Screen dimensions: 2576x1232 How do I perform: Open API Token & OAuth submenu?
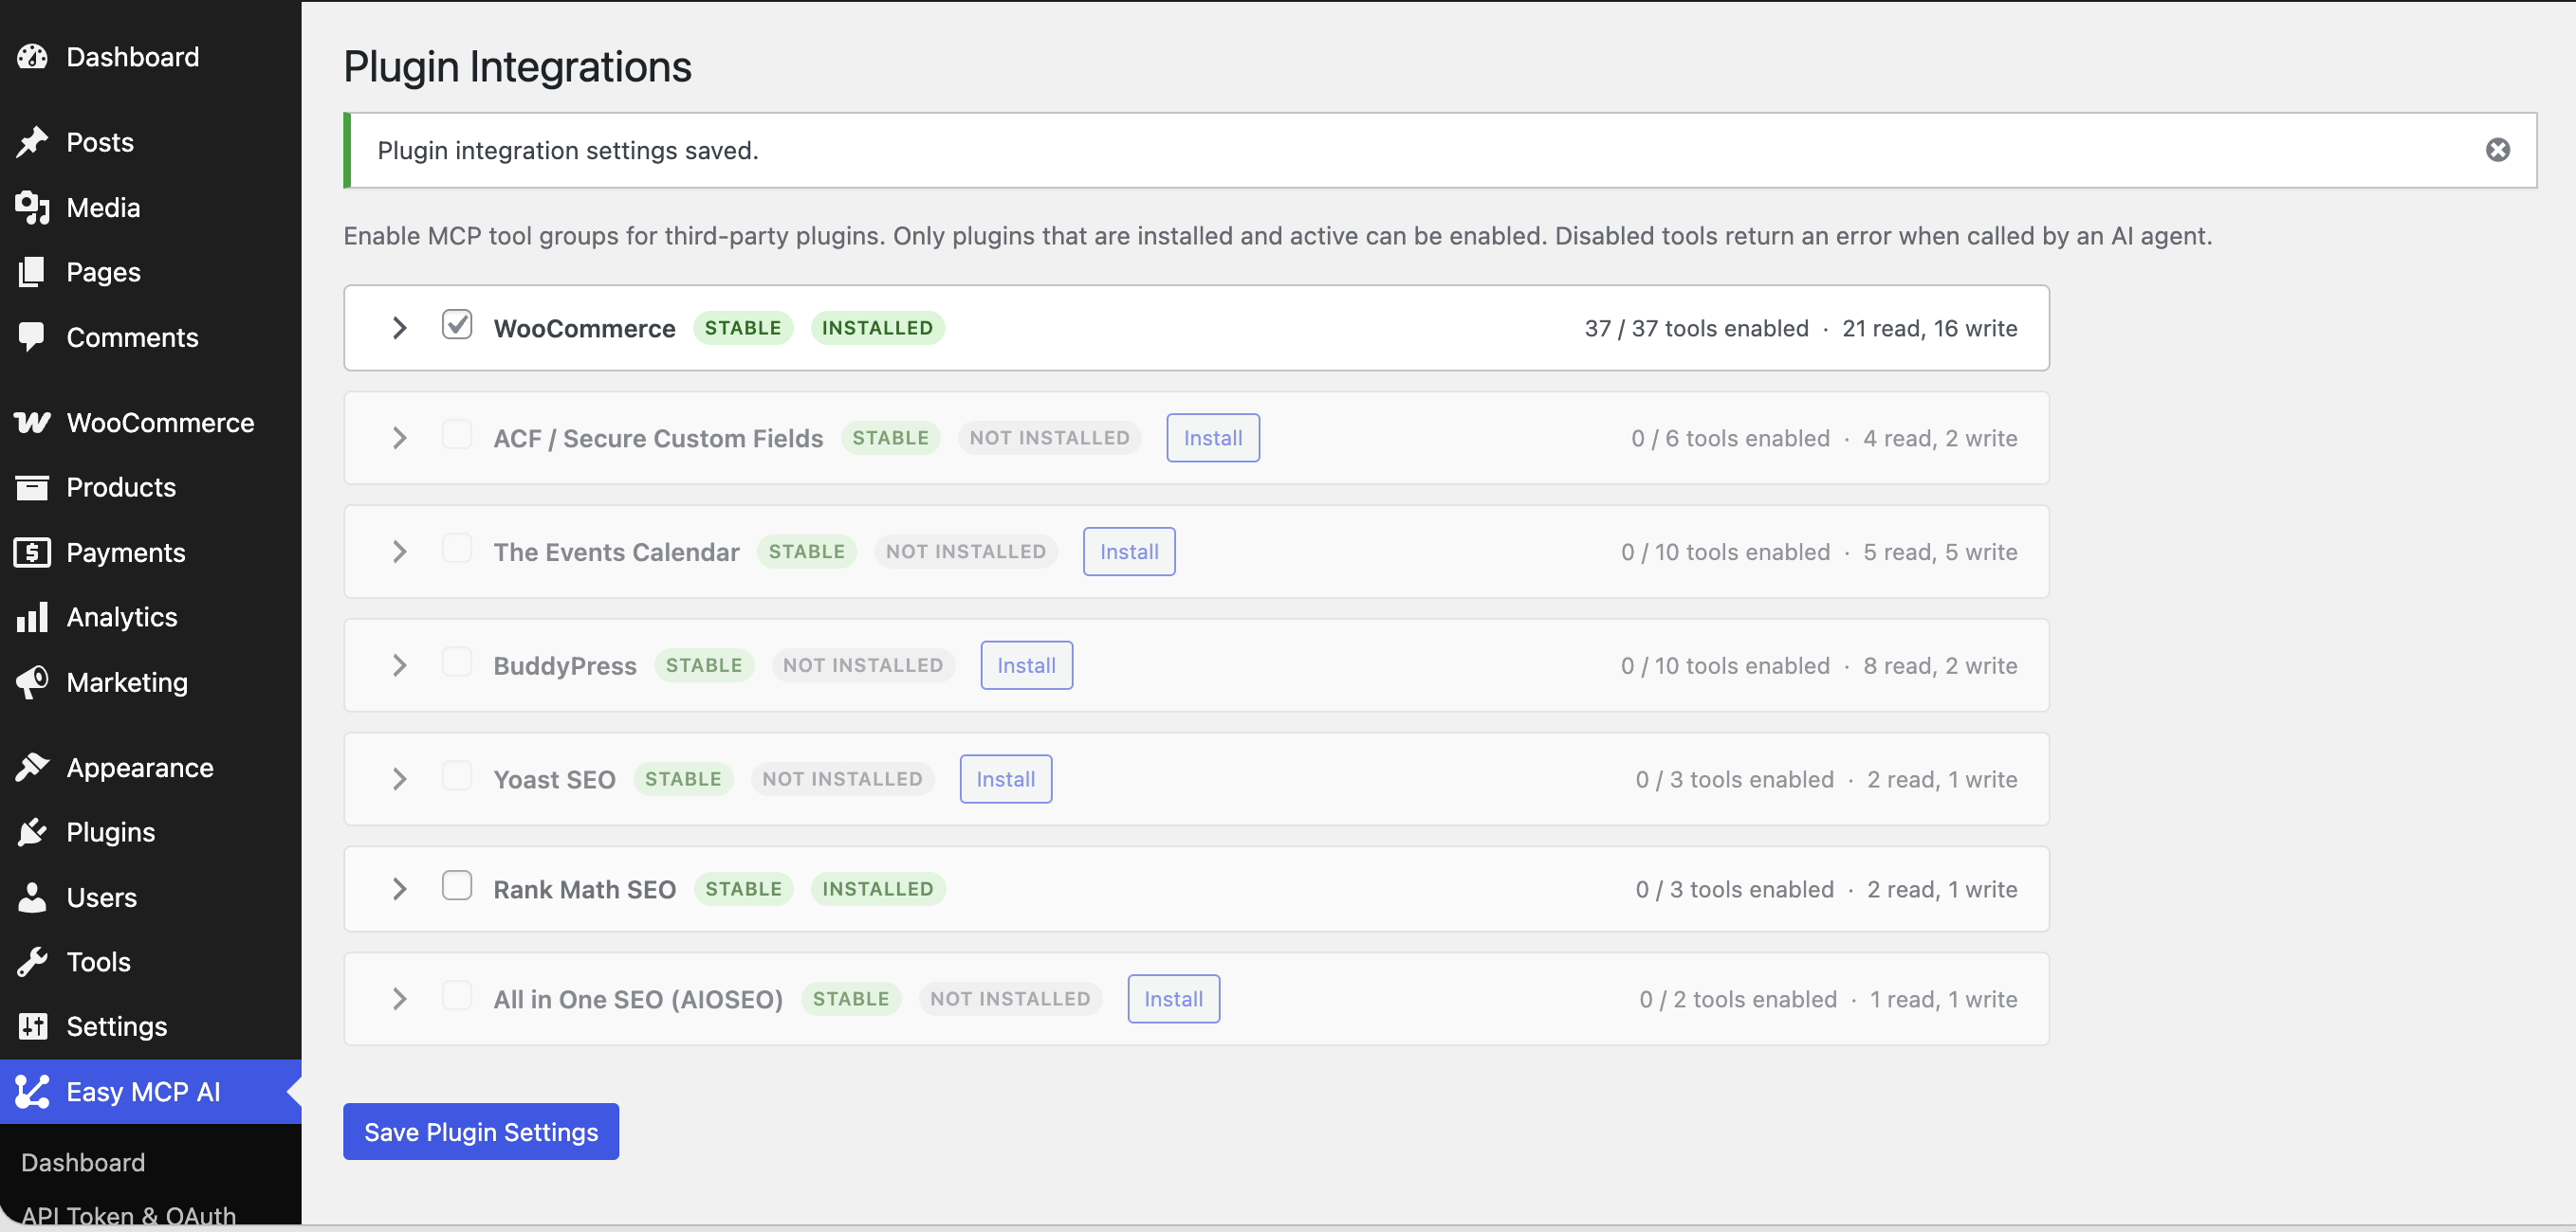[128, 1214]
